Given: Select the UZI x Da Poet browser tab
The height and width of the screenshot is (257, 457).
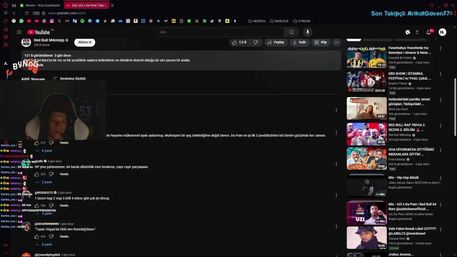Looking at the screenshot, I should 86,5.
